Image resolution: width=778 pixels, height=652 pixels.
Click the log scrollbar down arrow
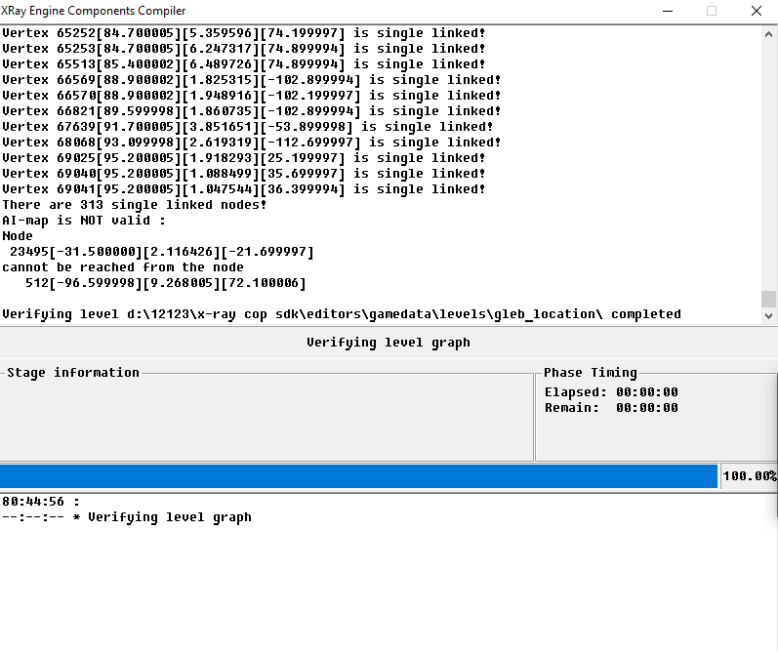click(768, 315)
